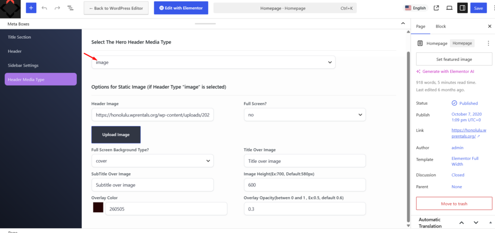
Task: Click the Closed discussion link
Action: click(x=458, y=175)
